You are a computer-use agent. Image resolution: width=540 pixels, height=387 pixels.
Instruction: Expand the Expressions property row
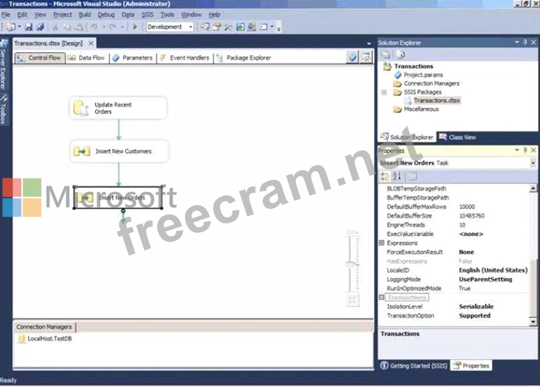pyautogui.click(x=381, y=243)
